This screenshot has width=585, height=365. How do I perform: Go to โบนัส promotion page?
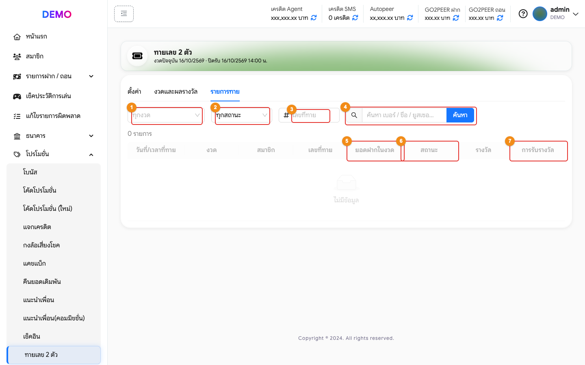tap(54, 172)
